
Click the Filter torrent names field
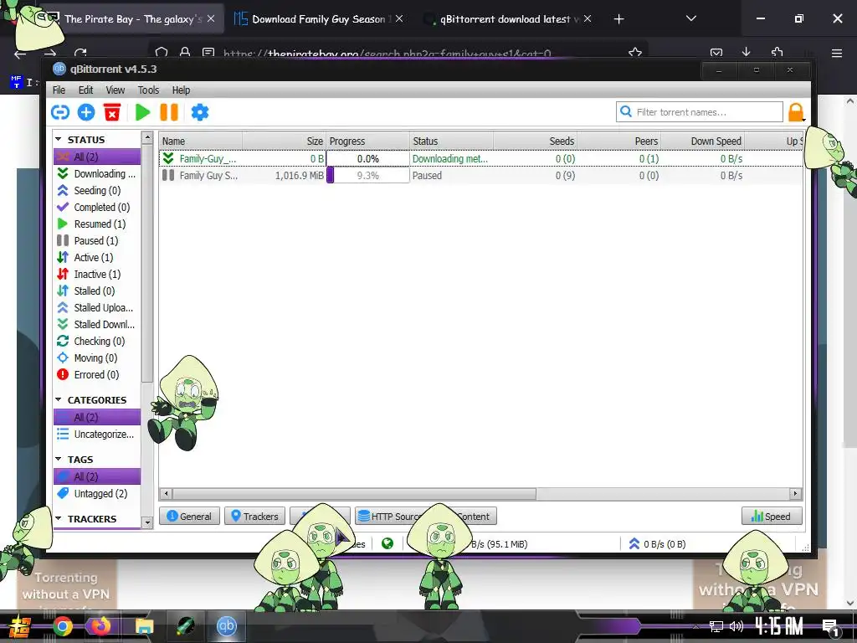(700, 112)
